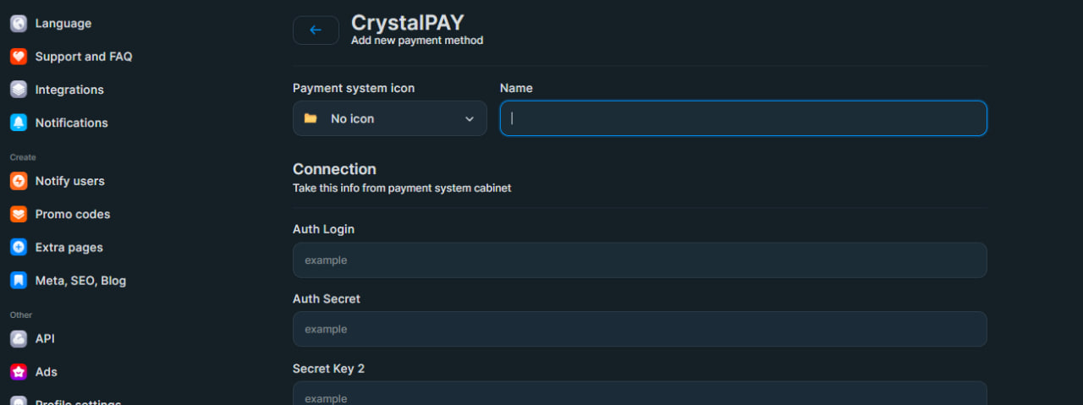This screenshot has height=405, width=1083.
Task: Focus the Name input field
Action: pyautogui.click(x=743, y=118)
